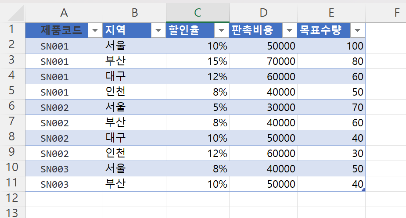Select 12% in row 4

tap(198, 76)
